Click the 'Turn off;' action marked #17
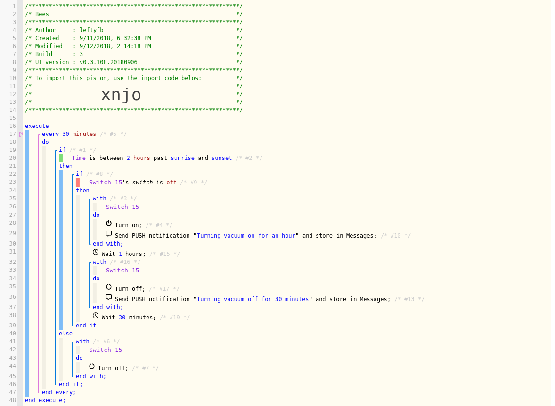 130,289
